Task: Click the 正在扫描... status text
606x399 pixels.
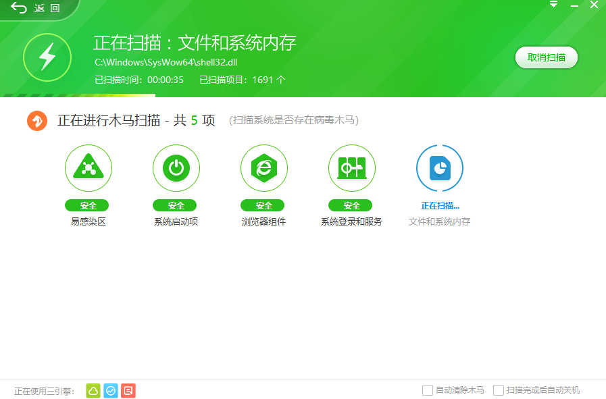Action: click(x=440, y=206)
